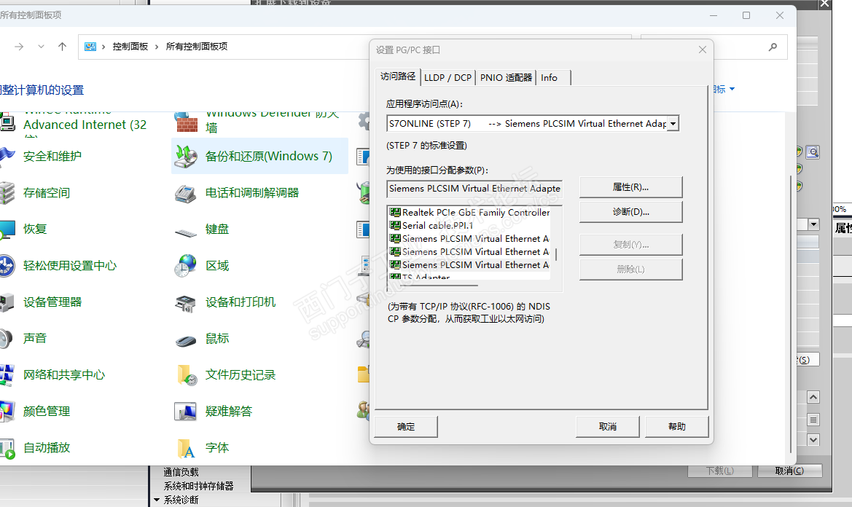Viewport: 852px width, 507px height.
Task: Open 备份和还原 (Windows 7) icon
Action: pyautogui.click(x=187, y=157)
